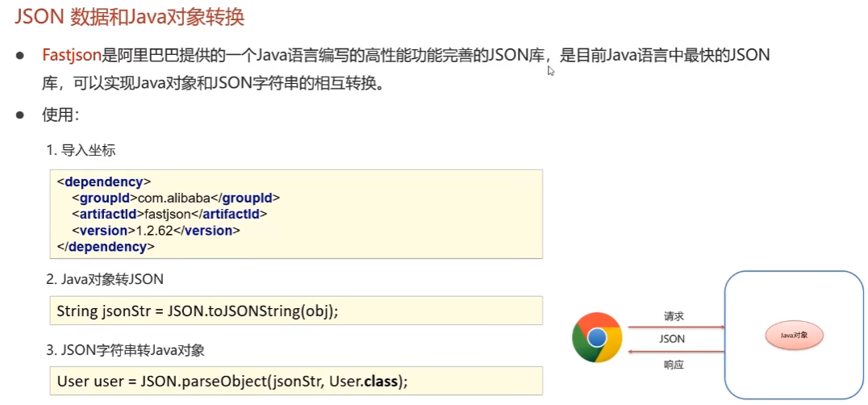Image resolution: width=868 pixels, height=405 pixels.
Task: Click the JSON.toJSONString(obj) code line
Action: click(x=197, y=311)
